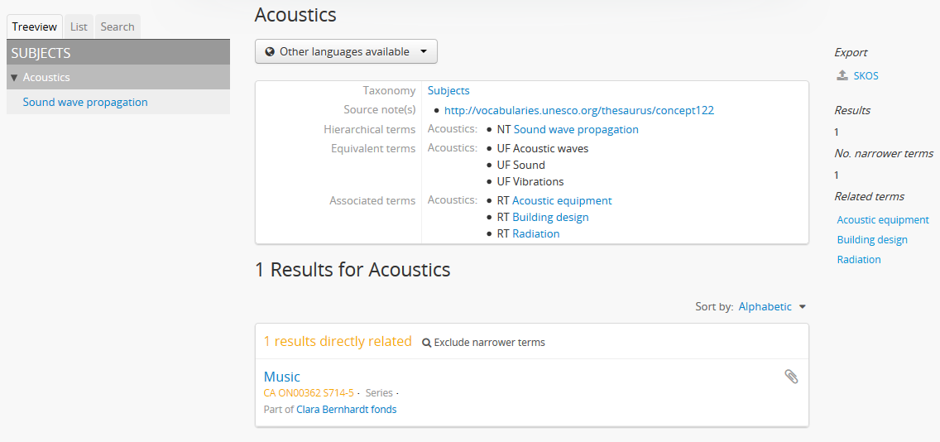940x442 pixels.
Task: Open the Music series result title
Action: point(282,377)
